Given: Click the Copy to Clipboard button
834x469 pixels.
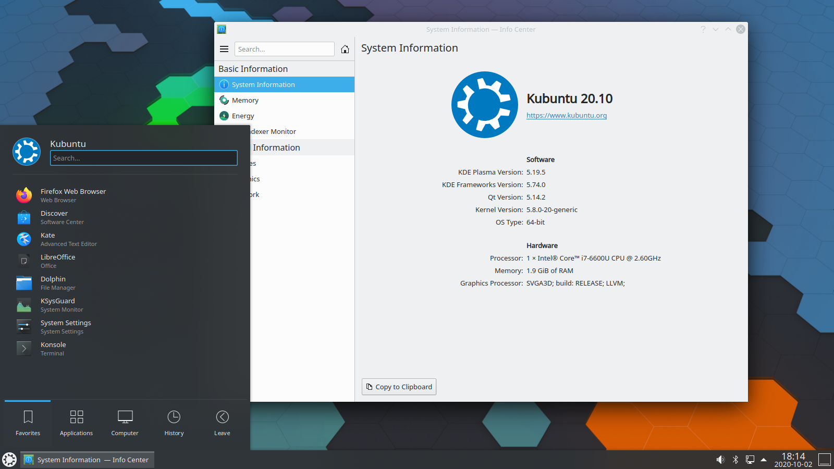Looking at the screenshot, I should [x=399, y=387].
